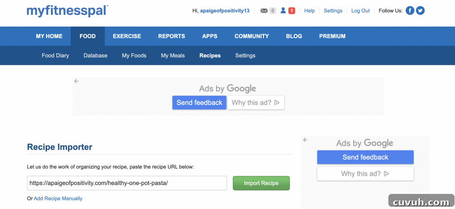The width and height of the screenshot is (455, 209).
Task: Open the Food Diary submenu
Action: (56, 55)
